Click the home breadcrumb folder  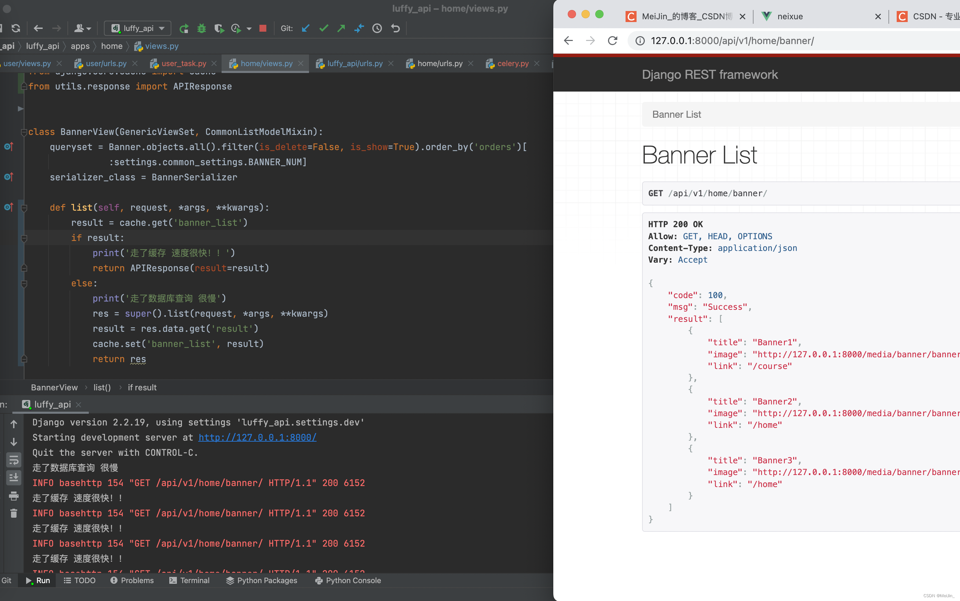tap(111, 46)
